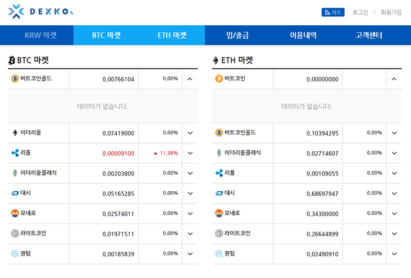The width and height of the screenshot is (411, 278).
Task: Expand 이더리움클래식 row in BTC market
Action: pyautogui.click(x=190, y=173)
